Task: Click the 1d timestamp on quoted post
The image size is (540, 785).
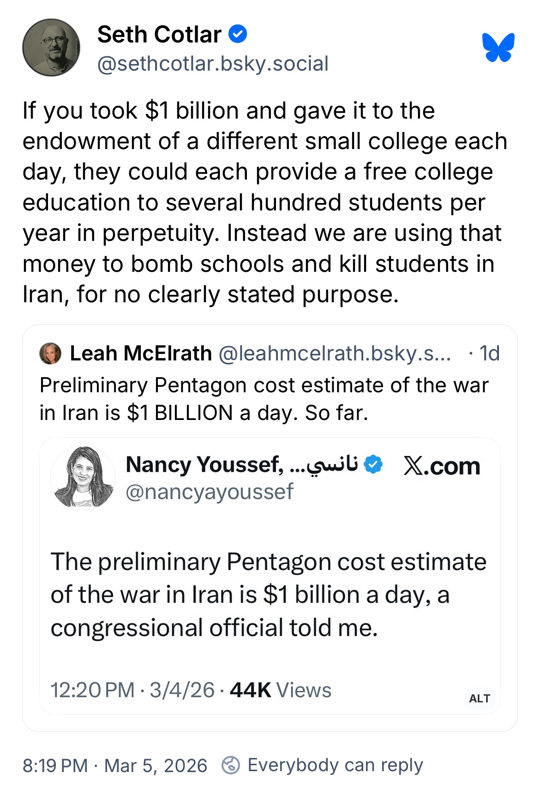Action: click(x=489, y=354)
